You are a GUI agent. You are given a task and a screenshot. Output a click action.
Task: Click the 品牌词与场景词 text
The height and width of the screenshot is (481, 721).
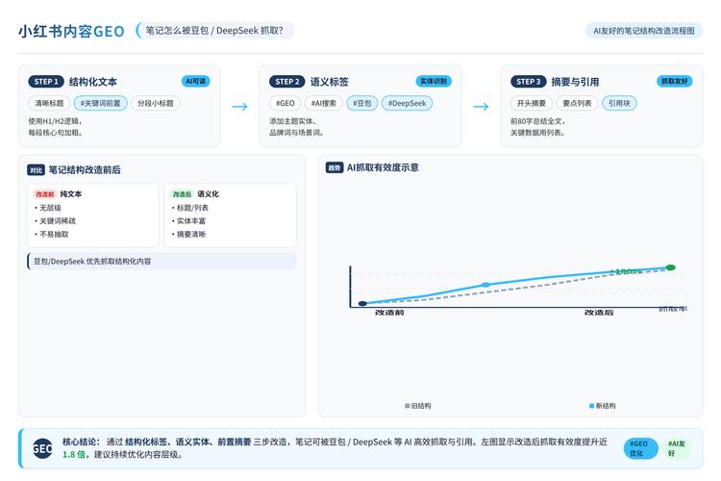(297, 133)
